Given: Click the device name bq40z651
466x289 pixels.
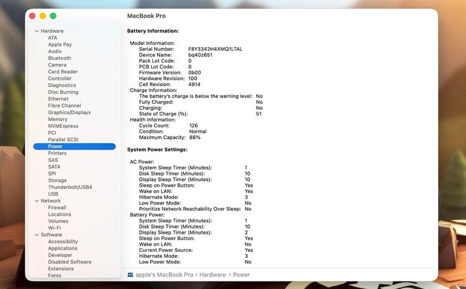Looking at the screenshot, I should pos(200,55).
